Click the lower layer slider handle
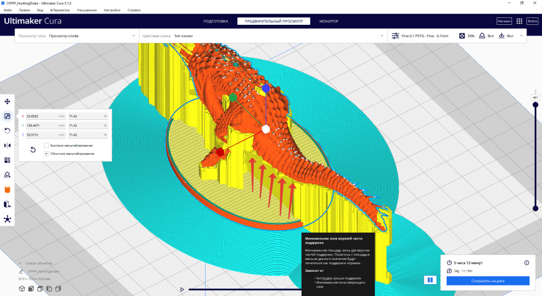Screen dimensions: 542x296 coord(535,208)
